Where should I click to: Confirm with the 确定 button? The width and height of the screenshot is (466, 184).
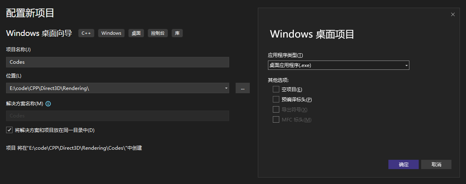[403, 165]
